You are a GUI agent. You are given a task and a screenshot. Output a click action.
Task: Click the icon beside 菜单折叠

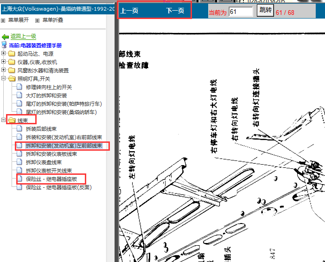(37, 20)
